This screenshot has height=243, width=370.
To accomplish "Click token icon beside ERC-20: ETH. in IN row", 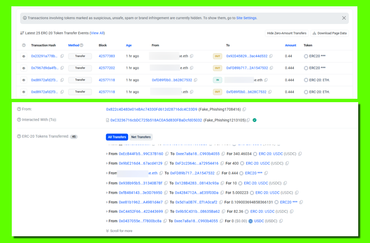I will click(306, 80).
